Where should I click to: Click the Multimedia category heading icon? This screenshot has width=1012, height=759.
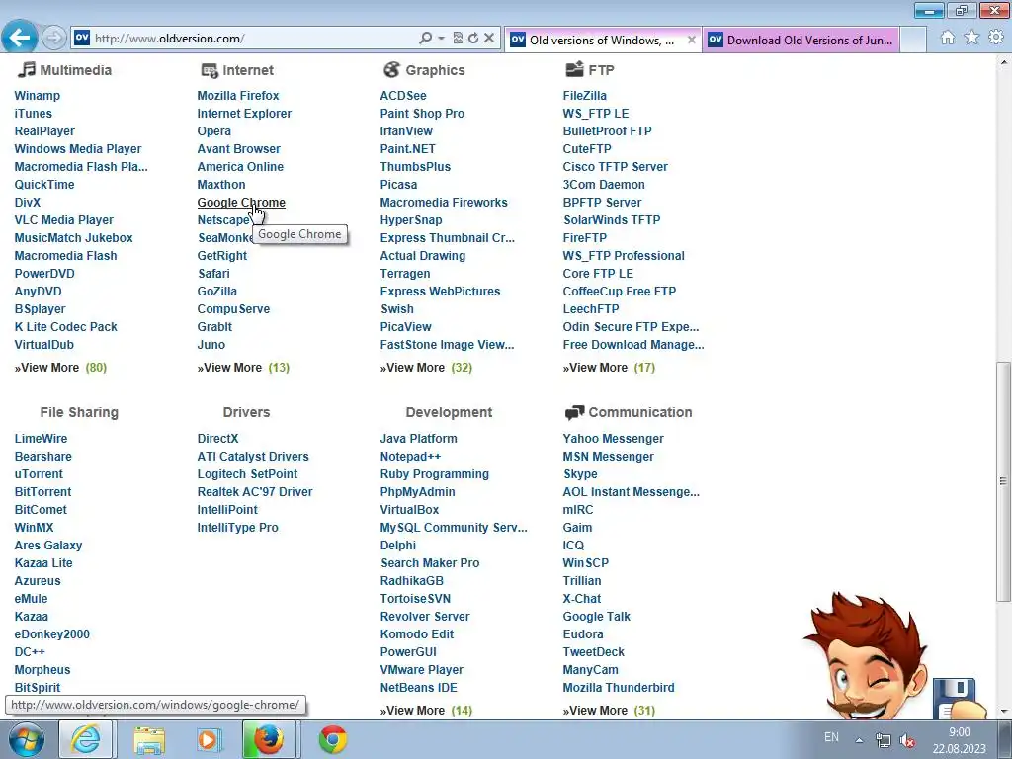coord(26,70)
